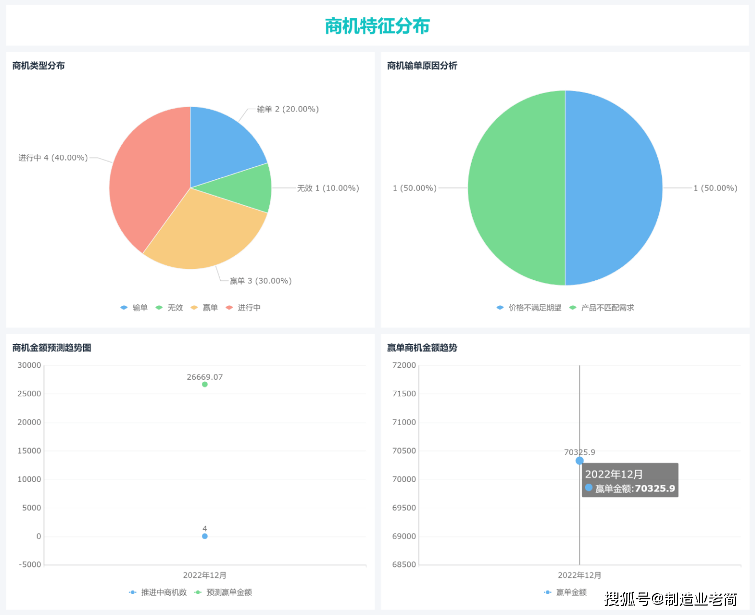Image resolution: width=755 pixels, height=615 pixels.
Task: Toggle the 价格不满足期望 legend item
Action: [x=529, y=307]
